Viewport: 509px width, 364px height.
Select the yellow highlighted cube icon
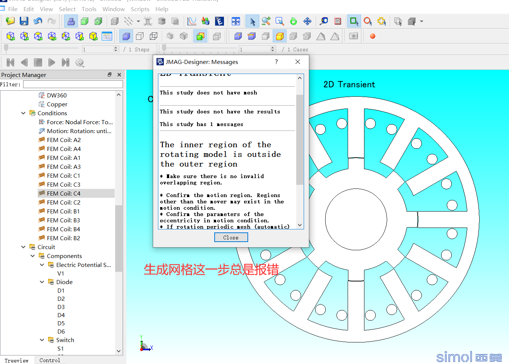pos(280,36)
